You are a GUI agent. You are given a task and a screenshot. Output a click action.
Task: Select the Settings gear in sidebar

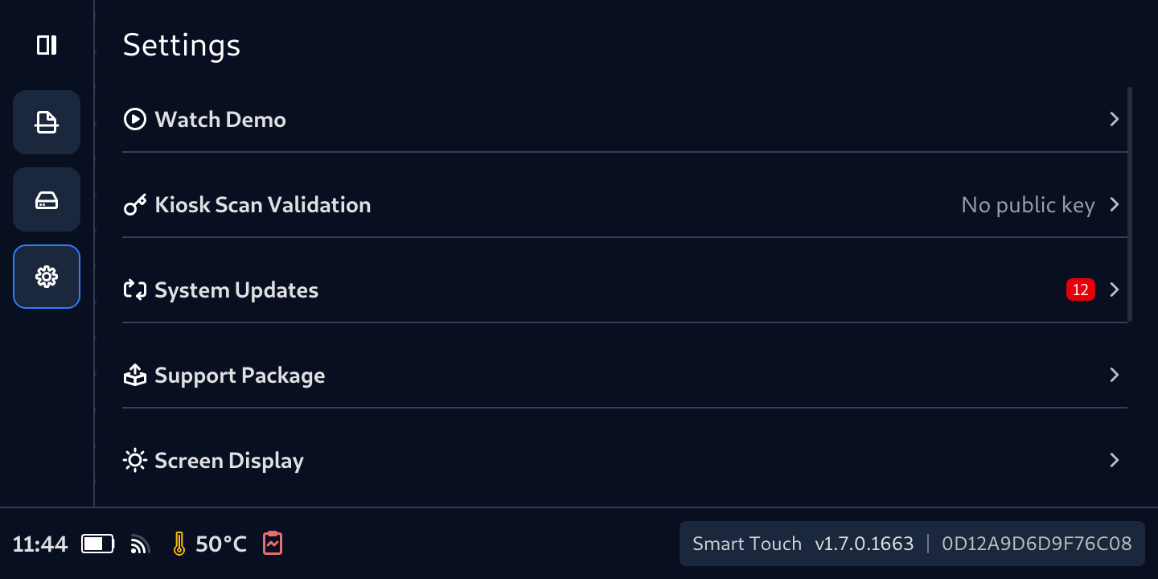[x=47, y=277]
